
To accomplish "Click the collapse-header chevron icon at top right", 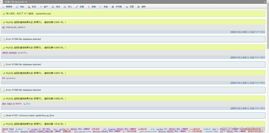I will click(265, 2).
